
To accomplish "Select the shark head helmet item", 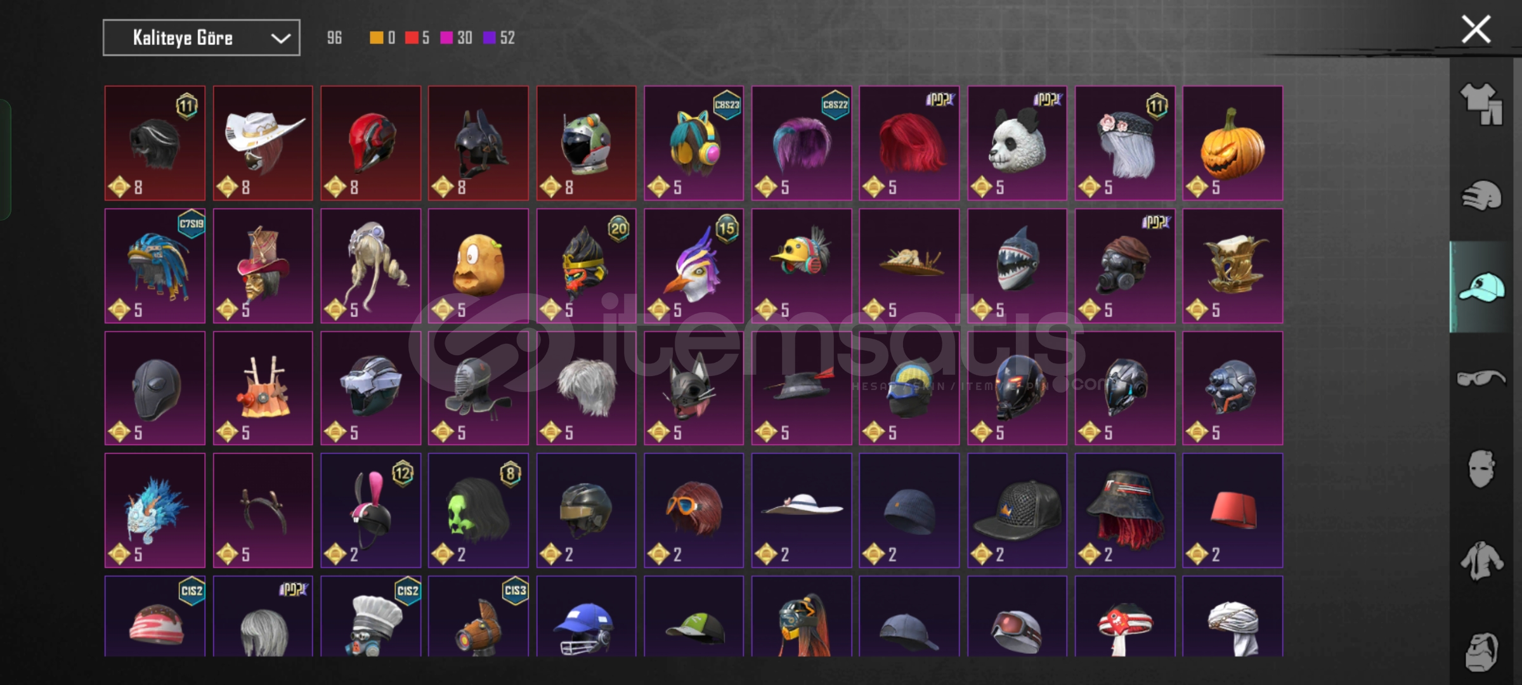I will pyautogui.click(x=1017, y=266).
